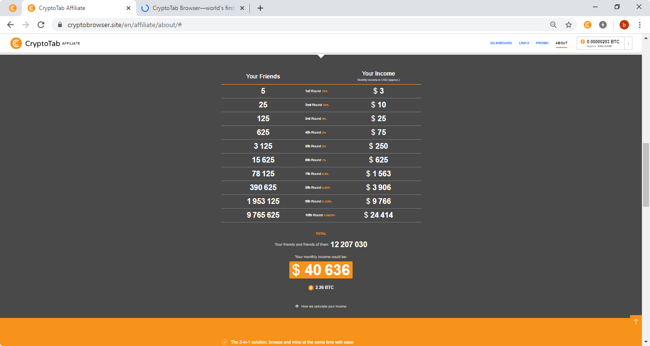The height and width of the screenshot is (346, 650).
Task: Open the Chrome three-dot menu
Action: point(640,25)
